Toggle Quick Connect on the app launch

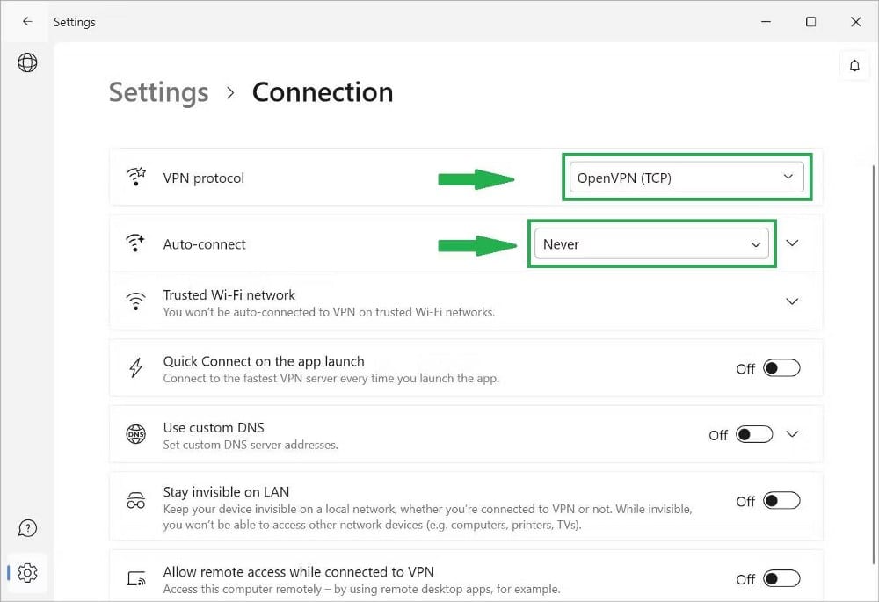781,368
